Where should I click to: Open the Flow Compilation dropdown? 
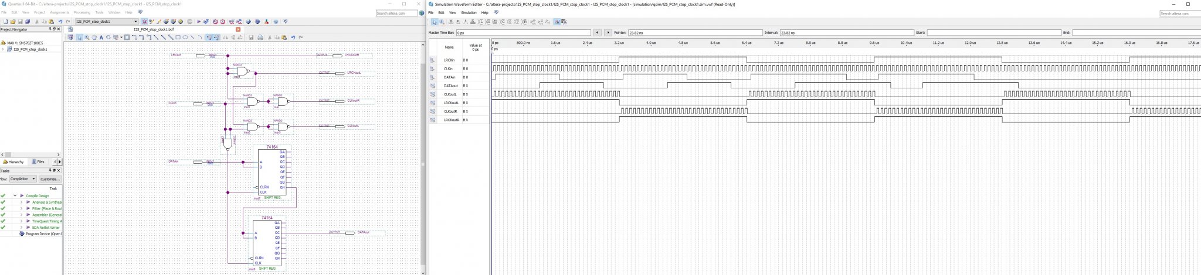point(23,179)
